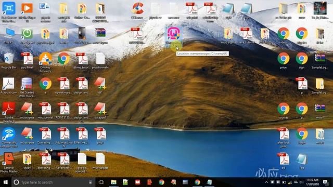Open the Chrome shortcut labeled 'videos'
Screen dimensions: 333x187
tap(283, 33)
